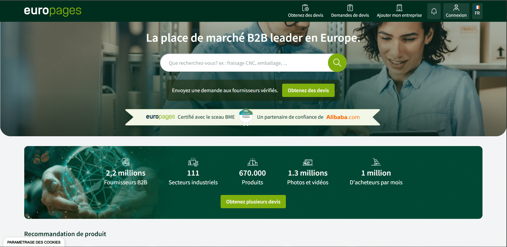The height and width of the screenshot is (247, 507).
Task: Click the quote icon above "Obtenez des devis"
Action: (305, 8)
